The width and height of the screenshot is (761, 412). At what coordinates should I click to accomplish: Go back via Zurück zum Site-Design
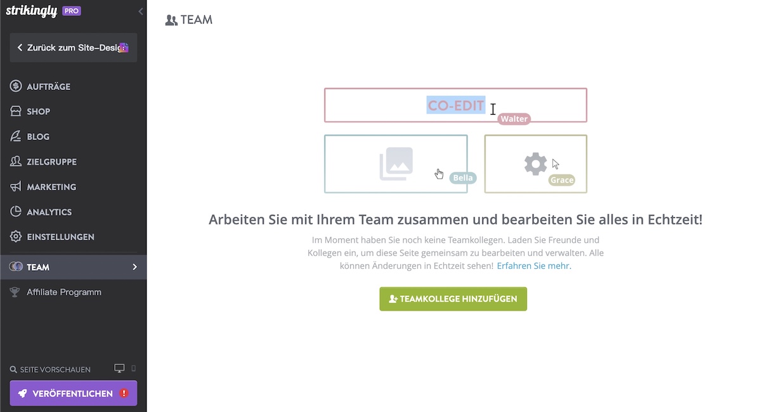73,48
